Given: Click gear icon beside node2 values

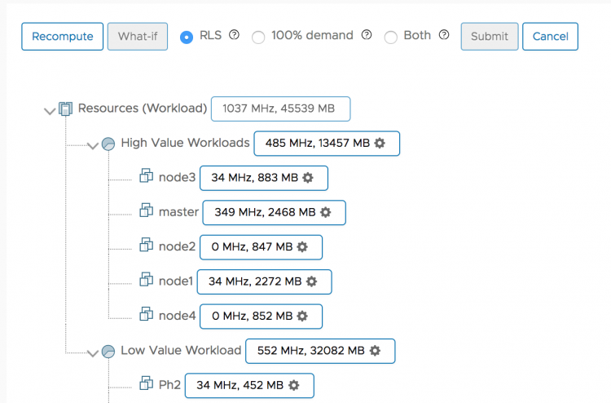Looking at the screenshot, I should 302,247.
